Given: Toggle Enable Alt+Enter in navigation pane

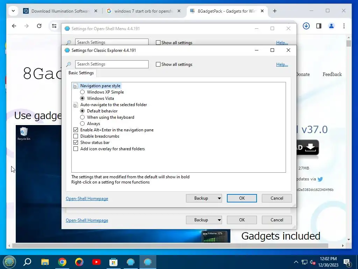Looking at the screenshot, I should click(76, 130).
